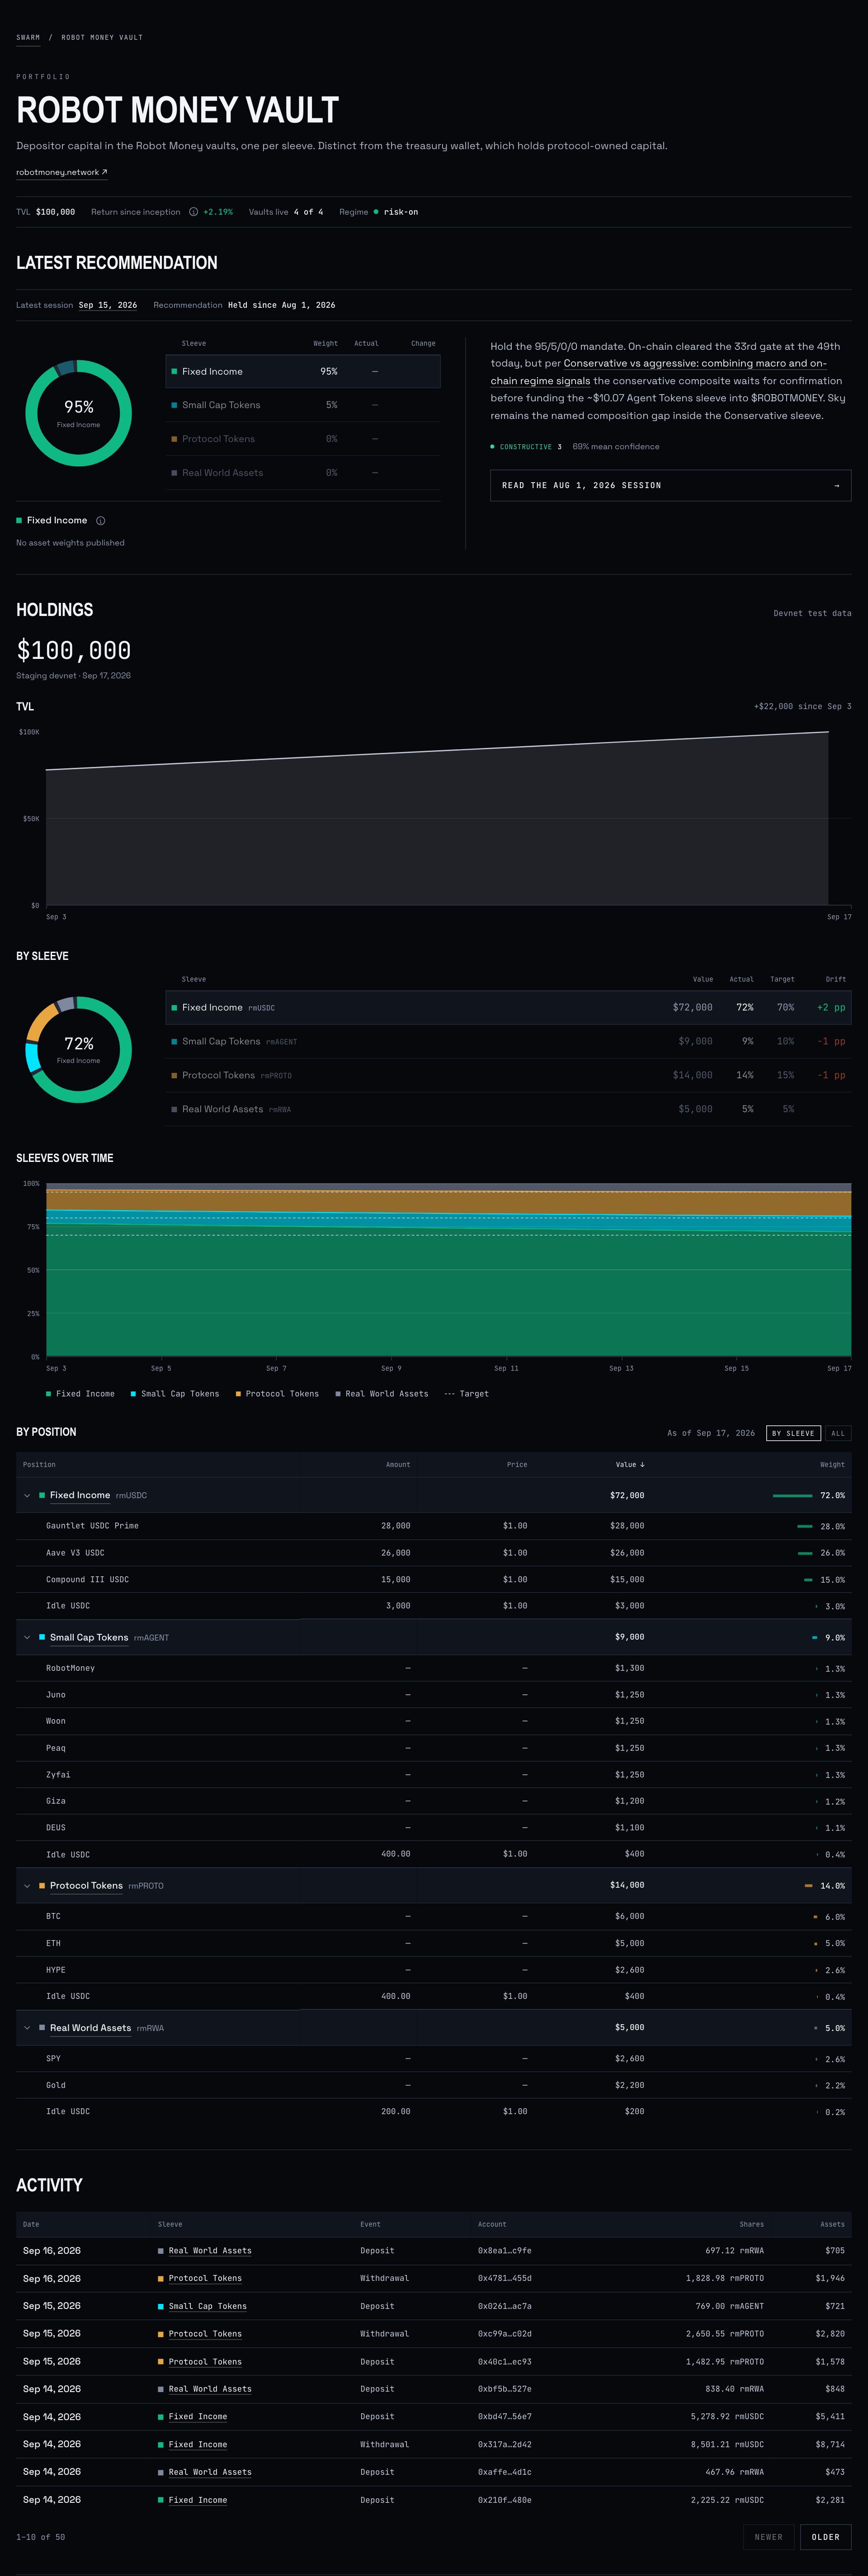Open Fixed Income link in the $5,411 deposit row
The height and width of the screenshot is (2576, 868).
coord(198,2417)
